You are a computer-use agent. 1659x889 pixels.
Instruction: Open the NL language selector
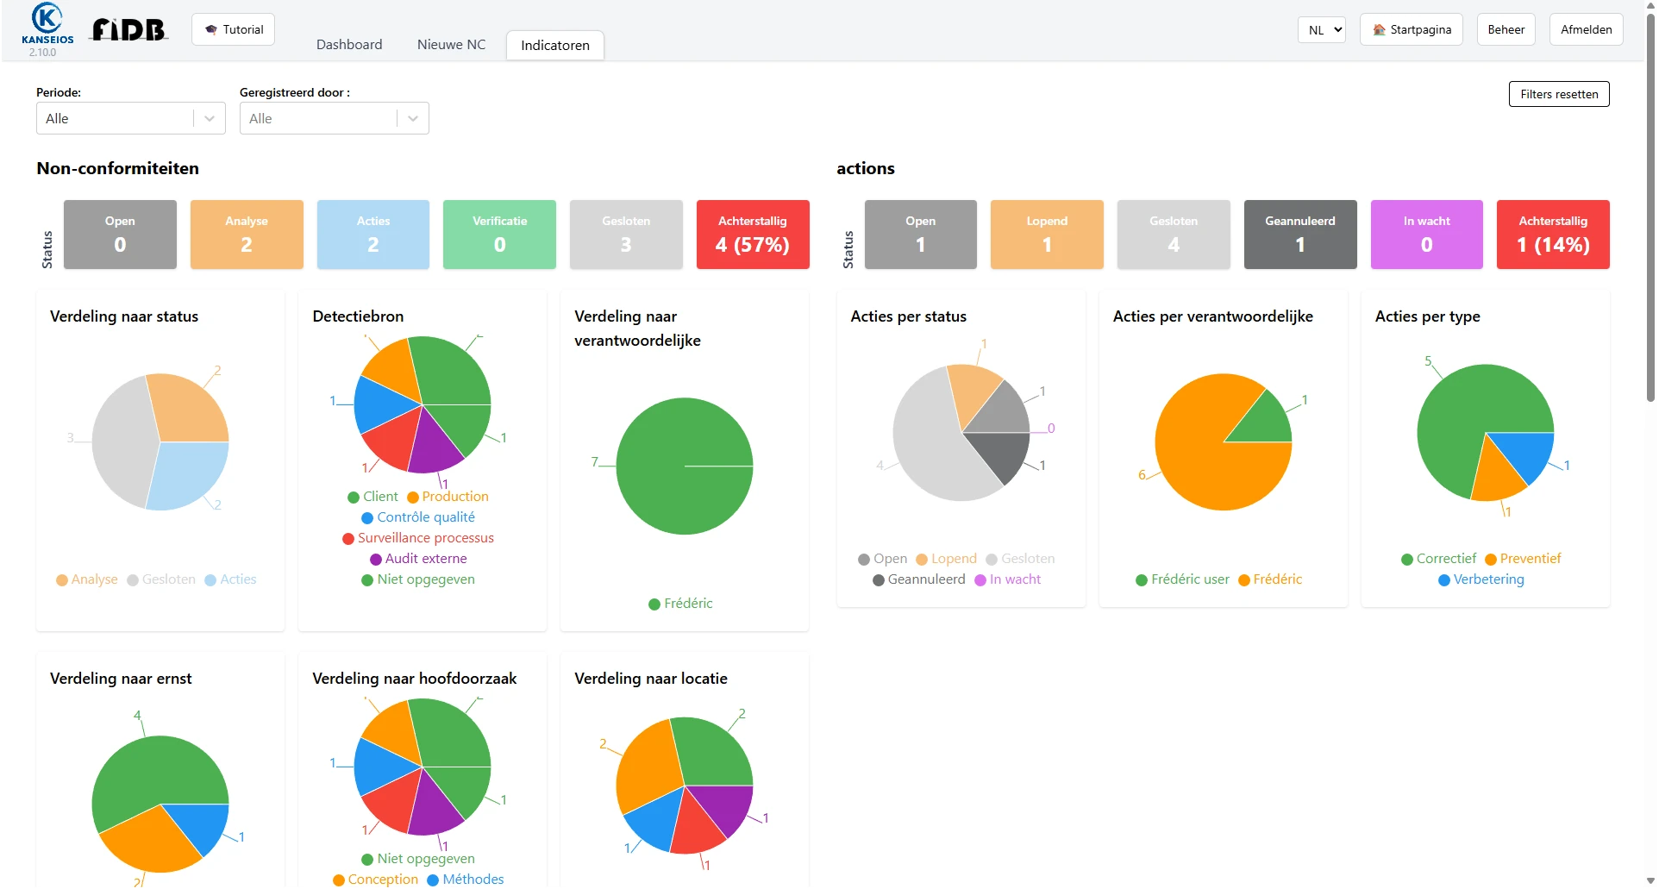pos(1321,30)
